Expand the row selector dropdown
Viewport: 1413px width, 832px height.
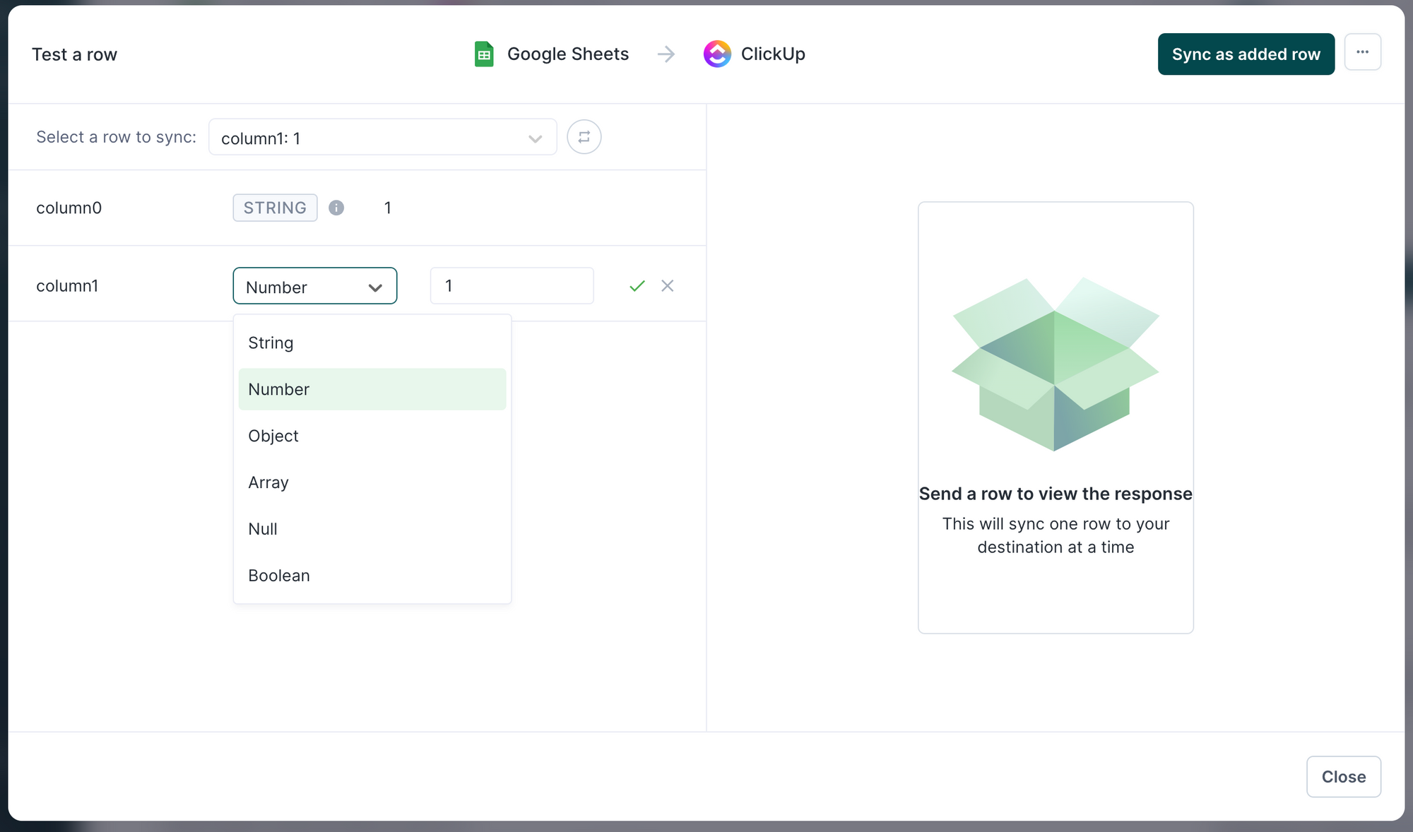pyautogui.click(x=382, y=138)
